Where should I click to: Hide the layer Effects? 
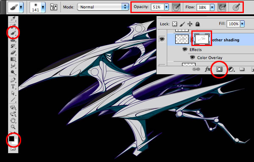[x=185, y=49]
